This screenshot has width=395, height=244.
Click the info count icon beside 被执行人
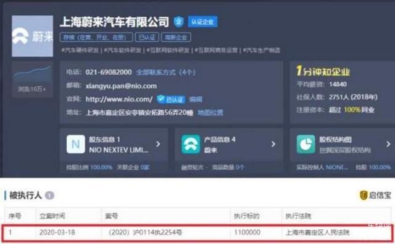coord(49,195)
